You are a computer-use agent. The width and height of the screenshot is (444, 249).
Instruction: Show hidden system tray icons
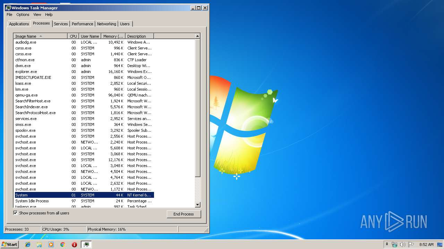pos(387,245)
